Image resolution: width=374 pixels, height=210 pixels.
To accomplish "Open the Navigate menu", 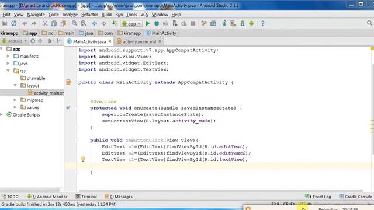I will 36,15.
